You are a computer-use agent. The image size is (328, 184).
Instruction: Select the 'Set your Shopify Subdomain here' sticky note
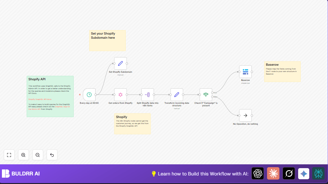[x=108, y=41]
